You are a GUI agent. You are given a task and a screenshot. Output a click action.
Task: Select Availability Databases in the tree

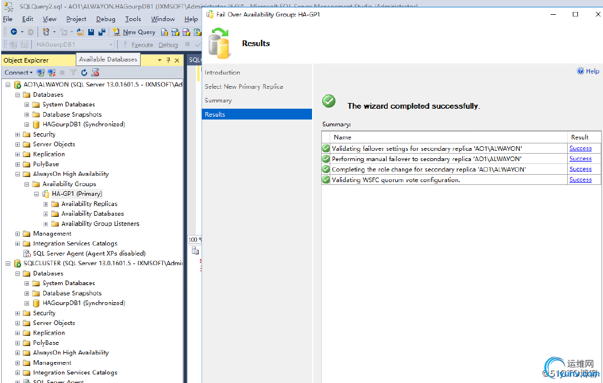click(93, 214)
